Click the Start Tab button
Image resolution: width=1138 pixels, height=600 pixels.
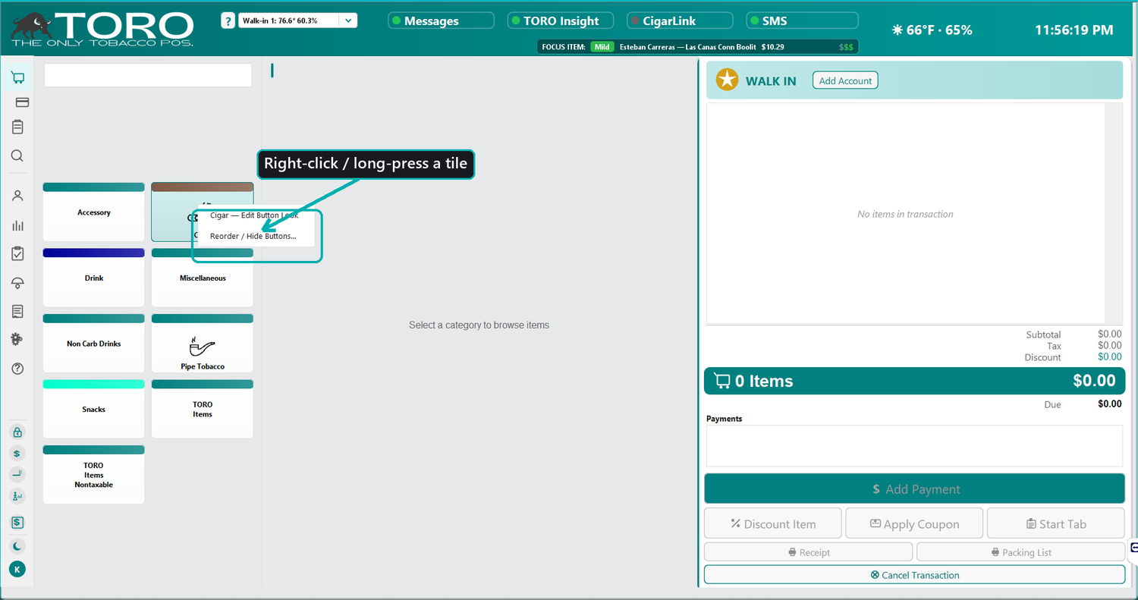click(1056, 523)
